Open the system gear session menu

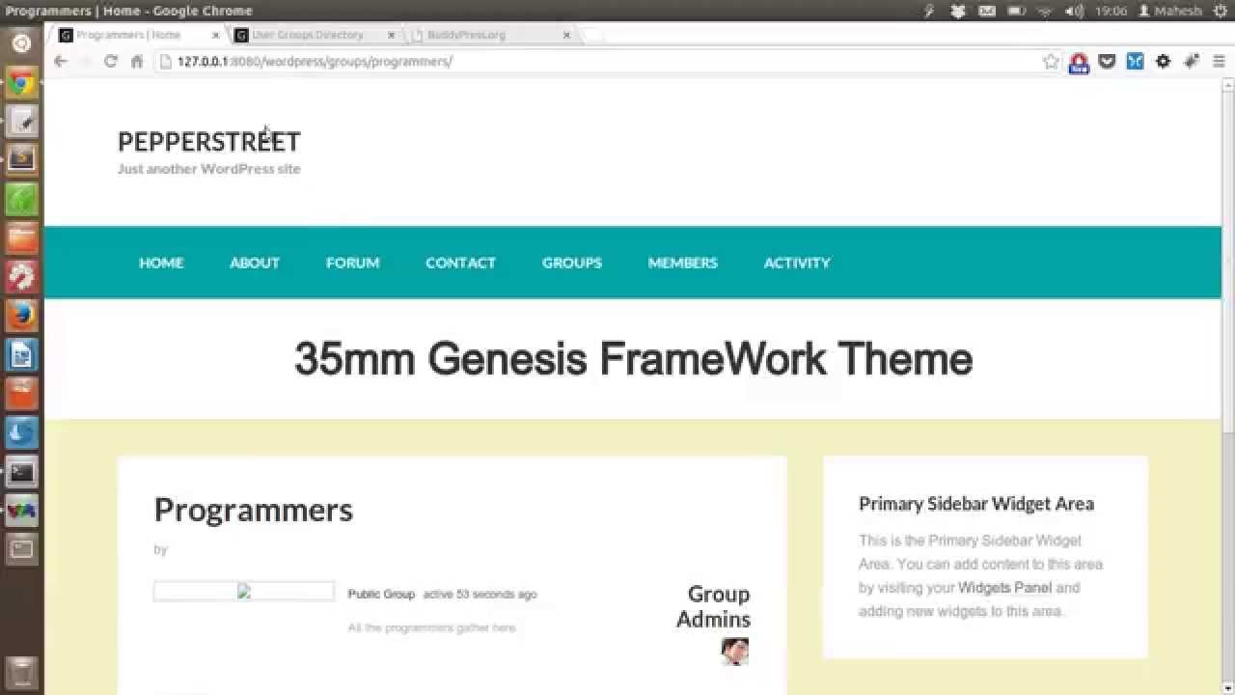[x=1221, y=11]
